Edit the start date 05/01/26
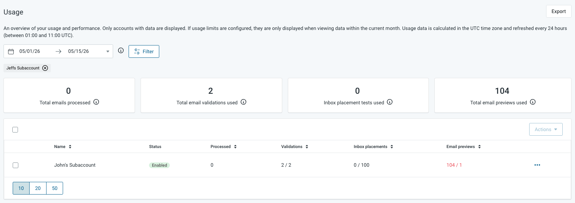 30,51
